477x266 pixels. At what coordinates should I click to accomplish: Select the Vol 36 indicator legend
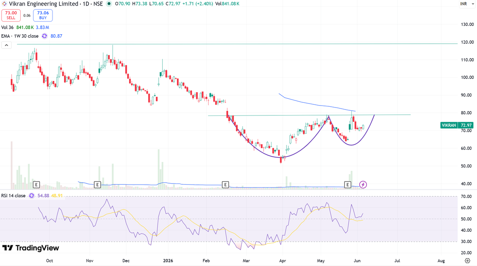8,27
